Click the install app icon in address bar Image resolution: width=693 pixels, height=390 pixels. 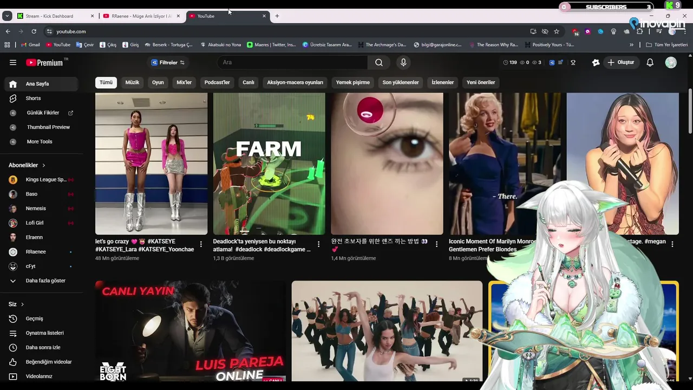tap(533, 31)
